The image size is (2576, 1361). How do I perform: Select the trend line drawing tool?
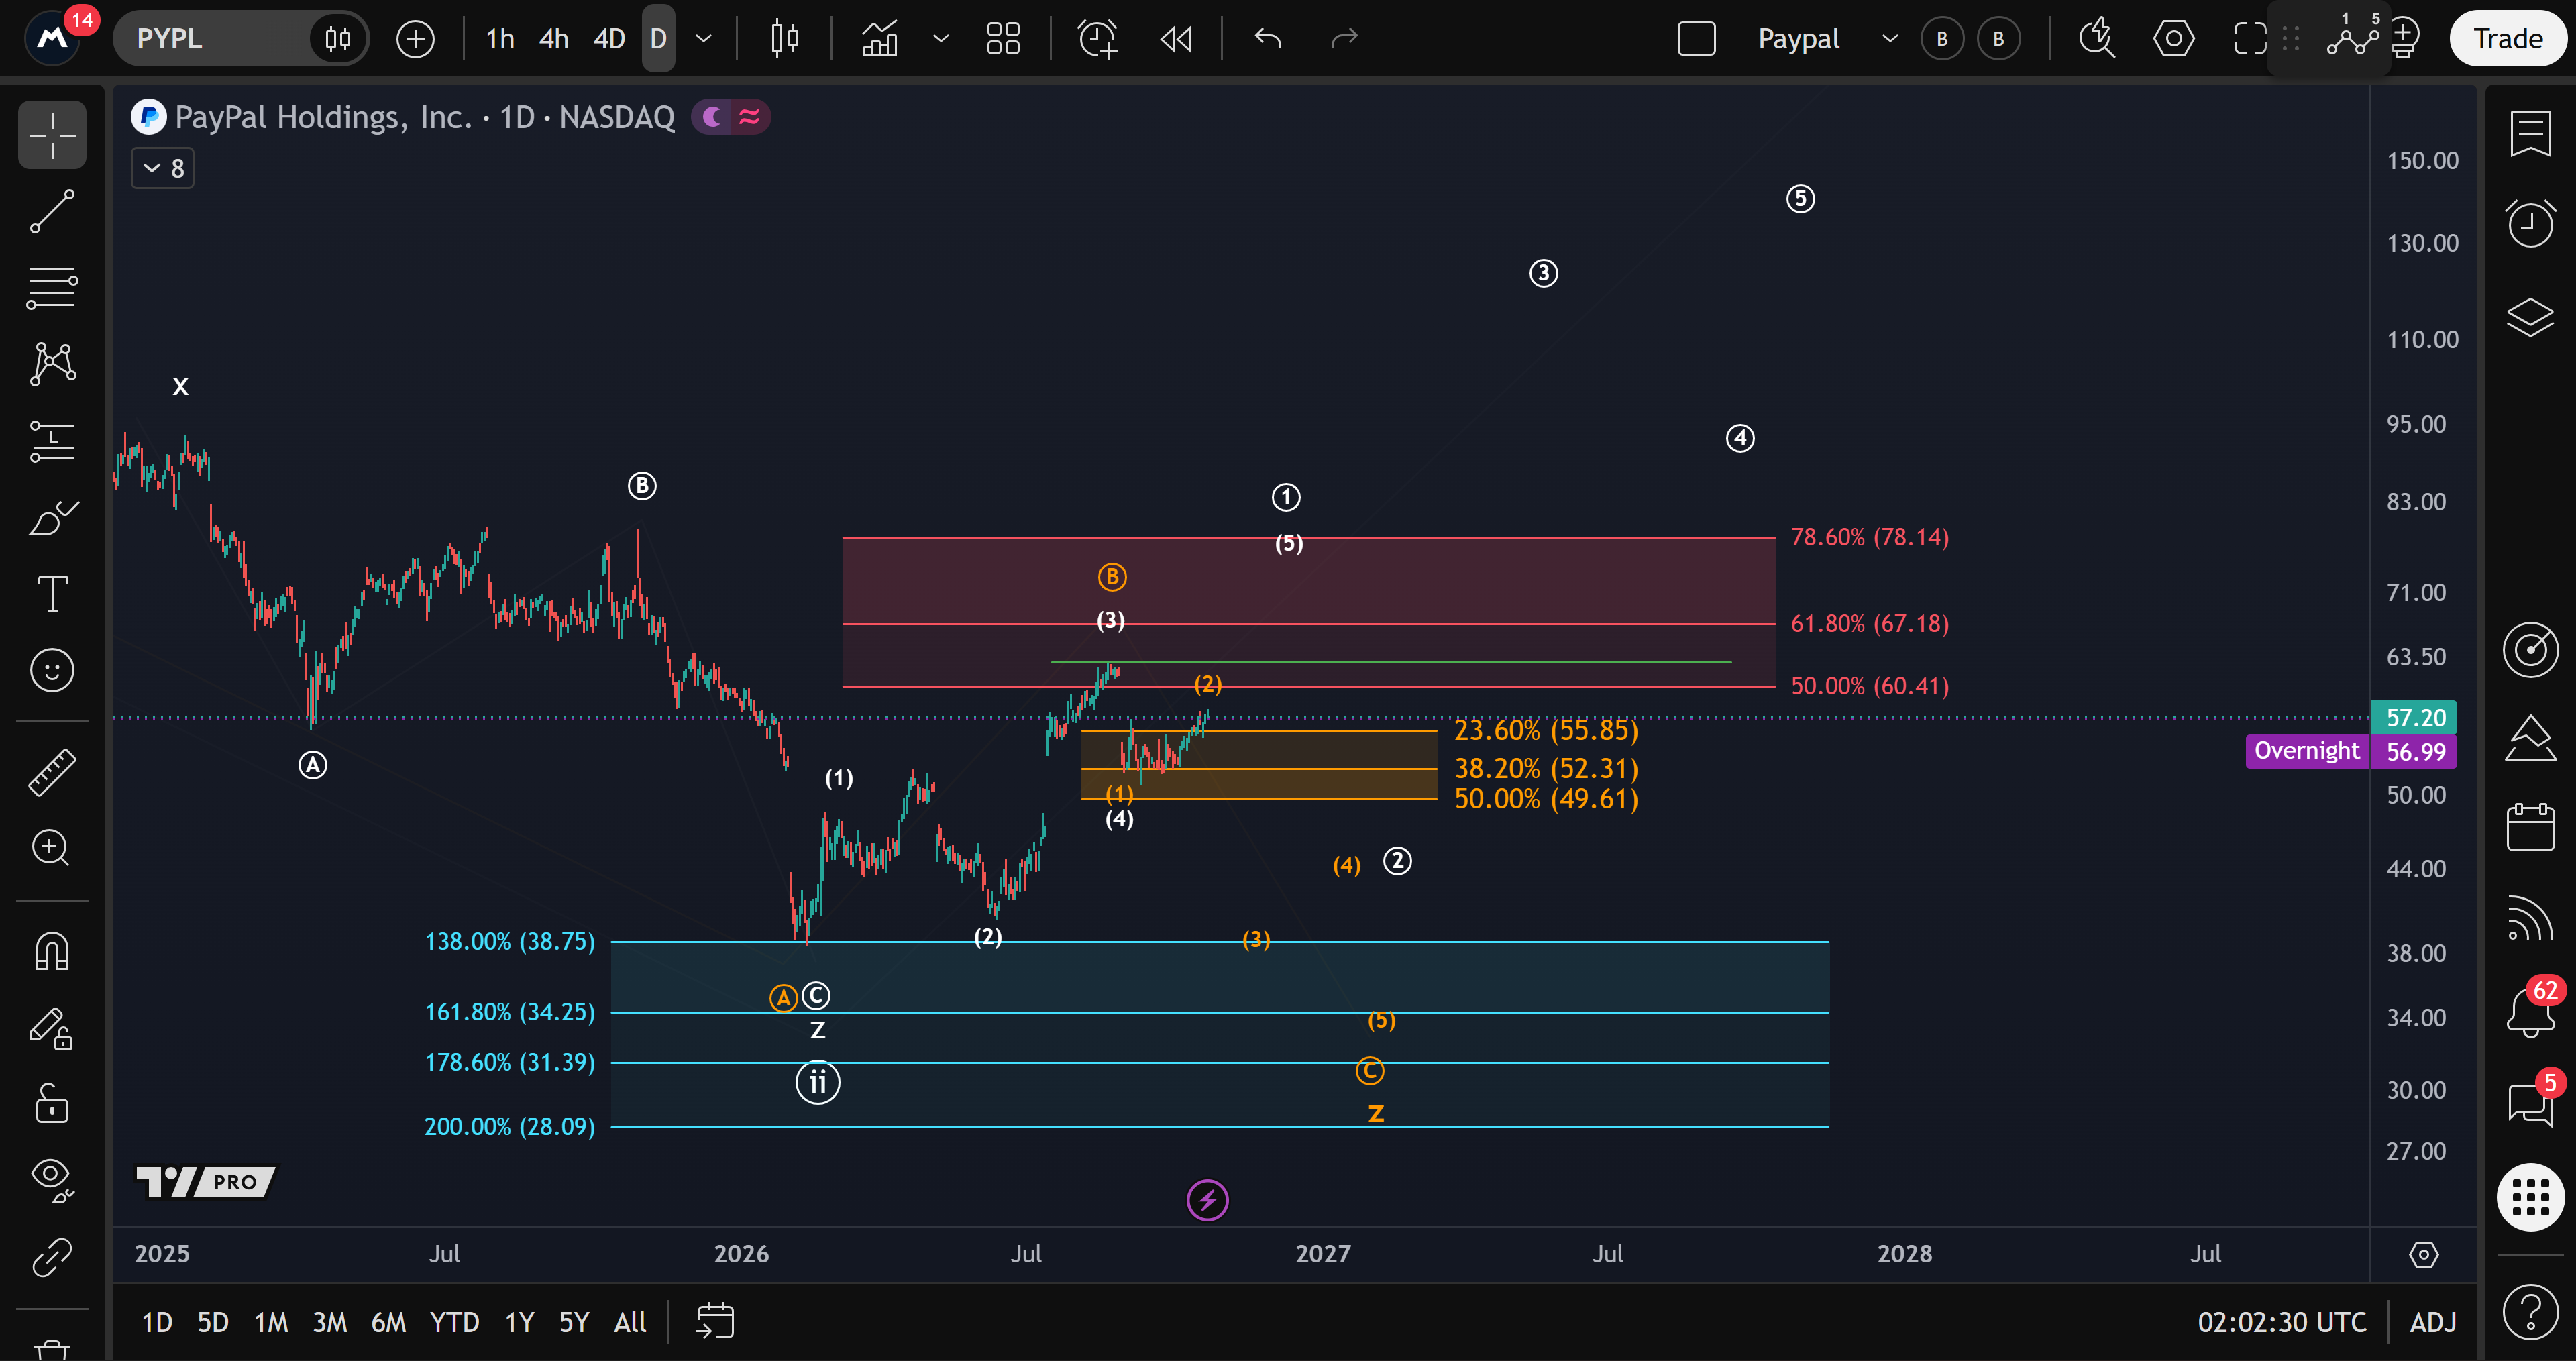click(x=52, y=212)
